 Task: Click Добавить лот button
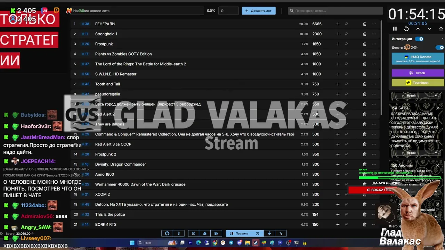(259, 11)
